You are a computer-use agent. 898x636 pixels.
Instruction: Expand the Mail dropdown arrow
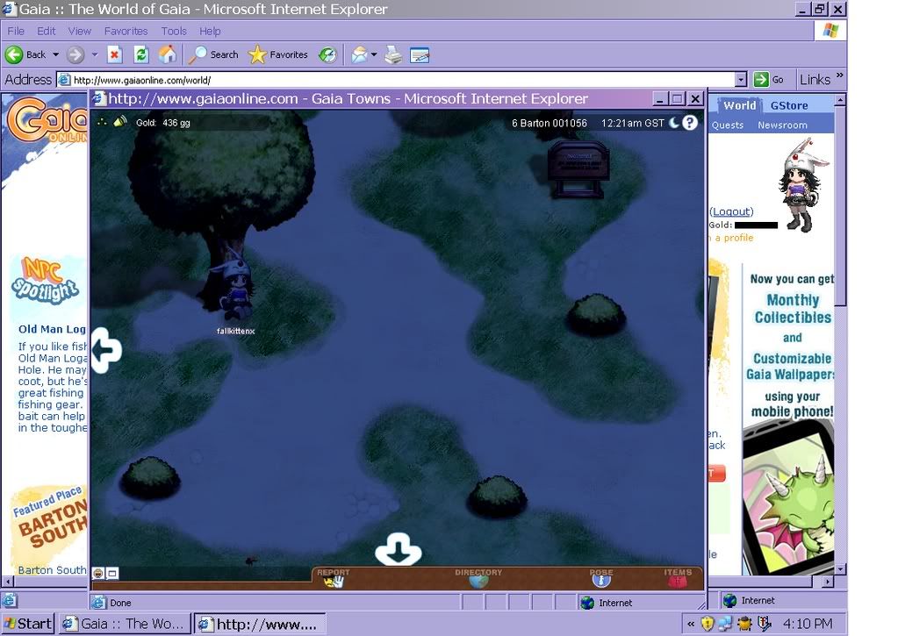[x=374, y=55]
